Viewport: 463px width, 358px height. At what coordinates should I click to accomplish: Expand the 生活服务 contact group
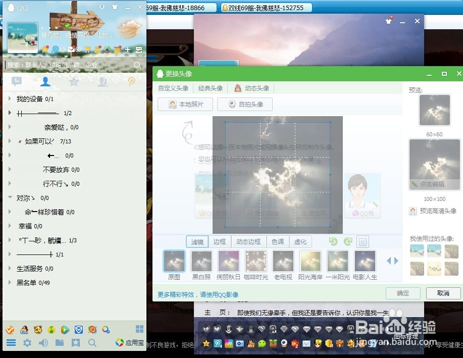10,269
